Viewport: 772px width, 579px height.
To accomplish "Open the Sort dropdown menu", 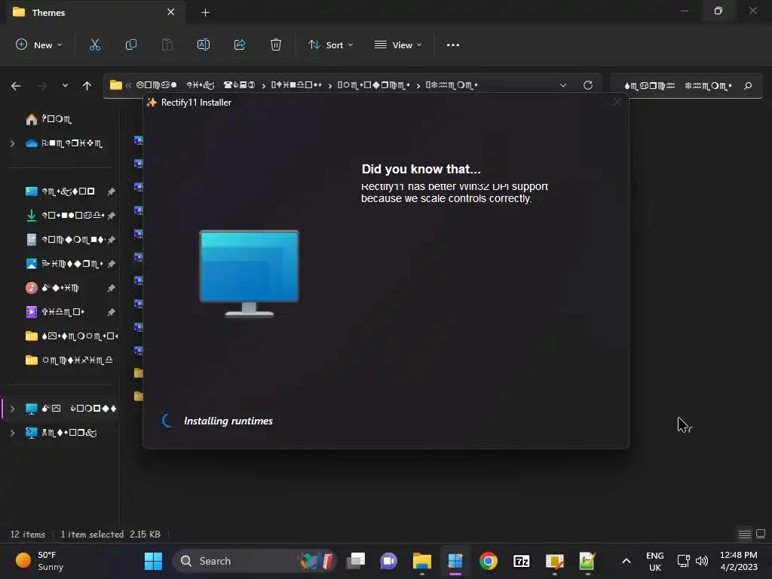I will click(331, 44).
